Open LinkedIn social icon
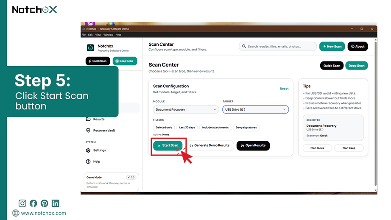 (x=56, y=203)
